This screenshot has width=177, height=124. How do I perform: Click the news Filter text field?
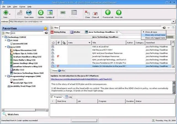110,28
